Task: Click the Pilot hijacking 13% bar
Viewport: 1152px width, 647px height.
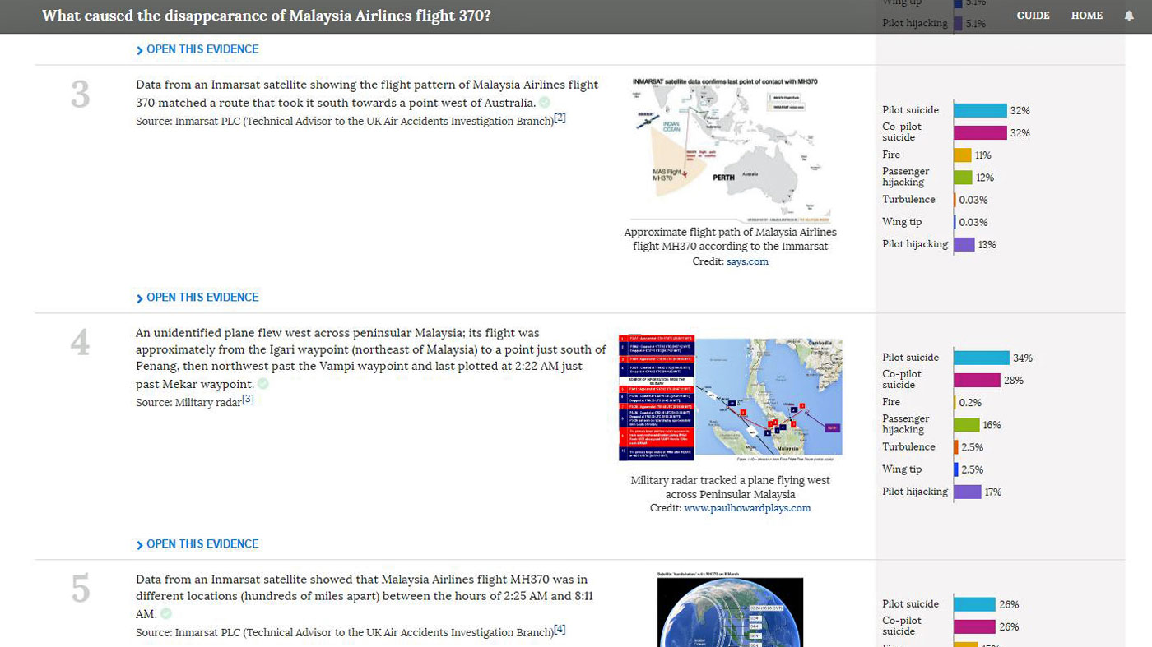Action: point(964,244)
